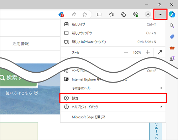Expand ヘルプとフィードバック submenu

point(113,107)
